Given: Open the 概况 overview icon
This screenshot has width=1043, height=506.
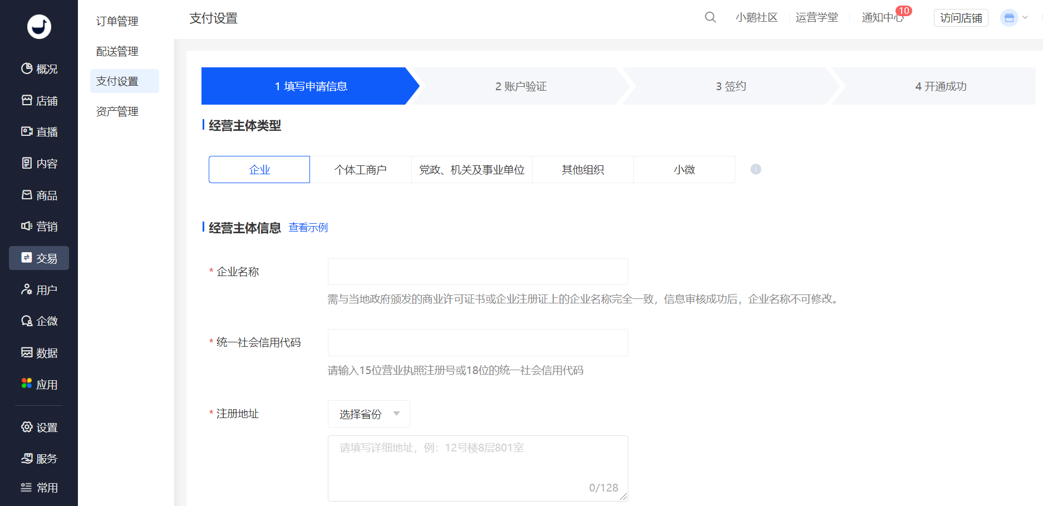Looking at the screenshot, I should pyautogui.click(x=27, y=68).
